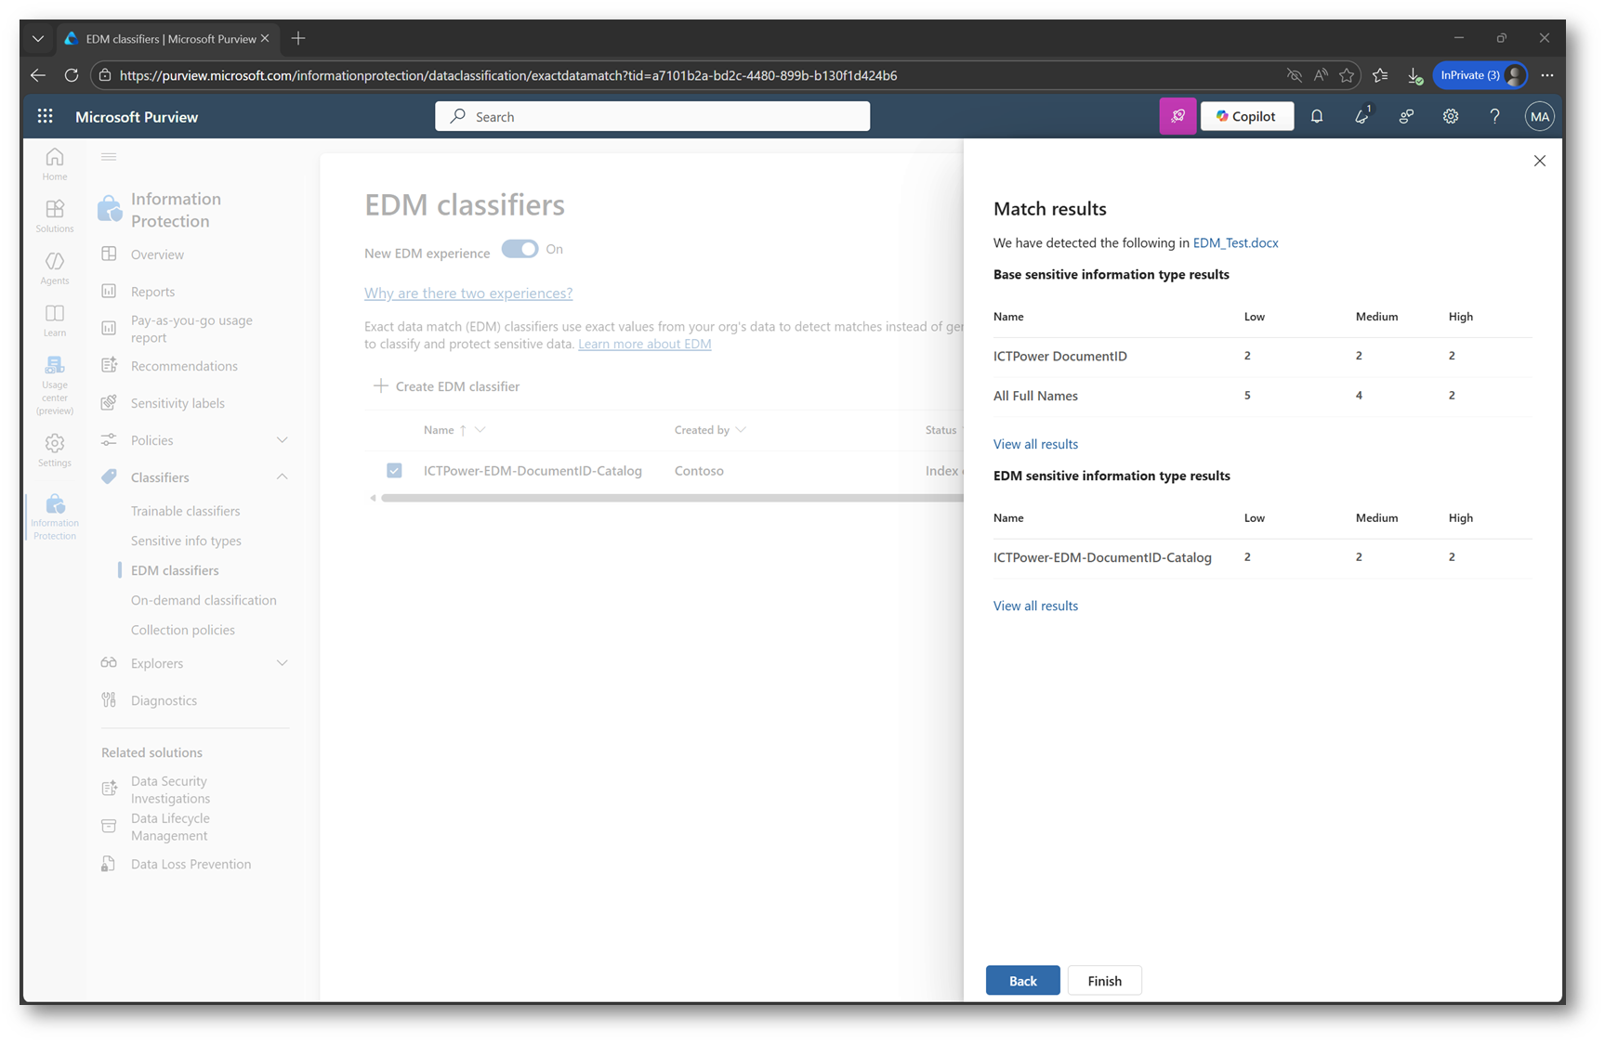Open the EDM_Test.docx link
This screenshot has height=1044, width=1605.
pos(1235,242)
